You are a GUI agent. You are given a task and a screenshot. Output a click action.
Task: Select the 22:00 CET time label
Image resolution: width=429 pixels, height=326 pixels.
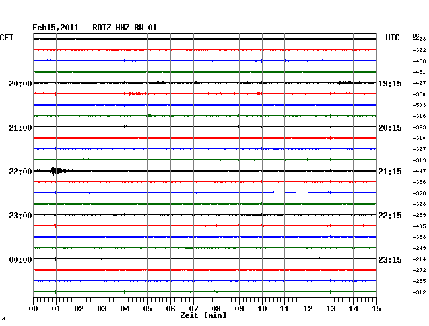20,172
